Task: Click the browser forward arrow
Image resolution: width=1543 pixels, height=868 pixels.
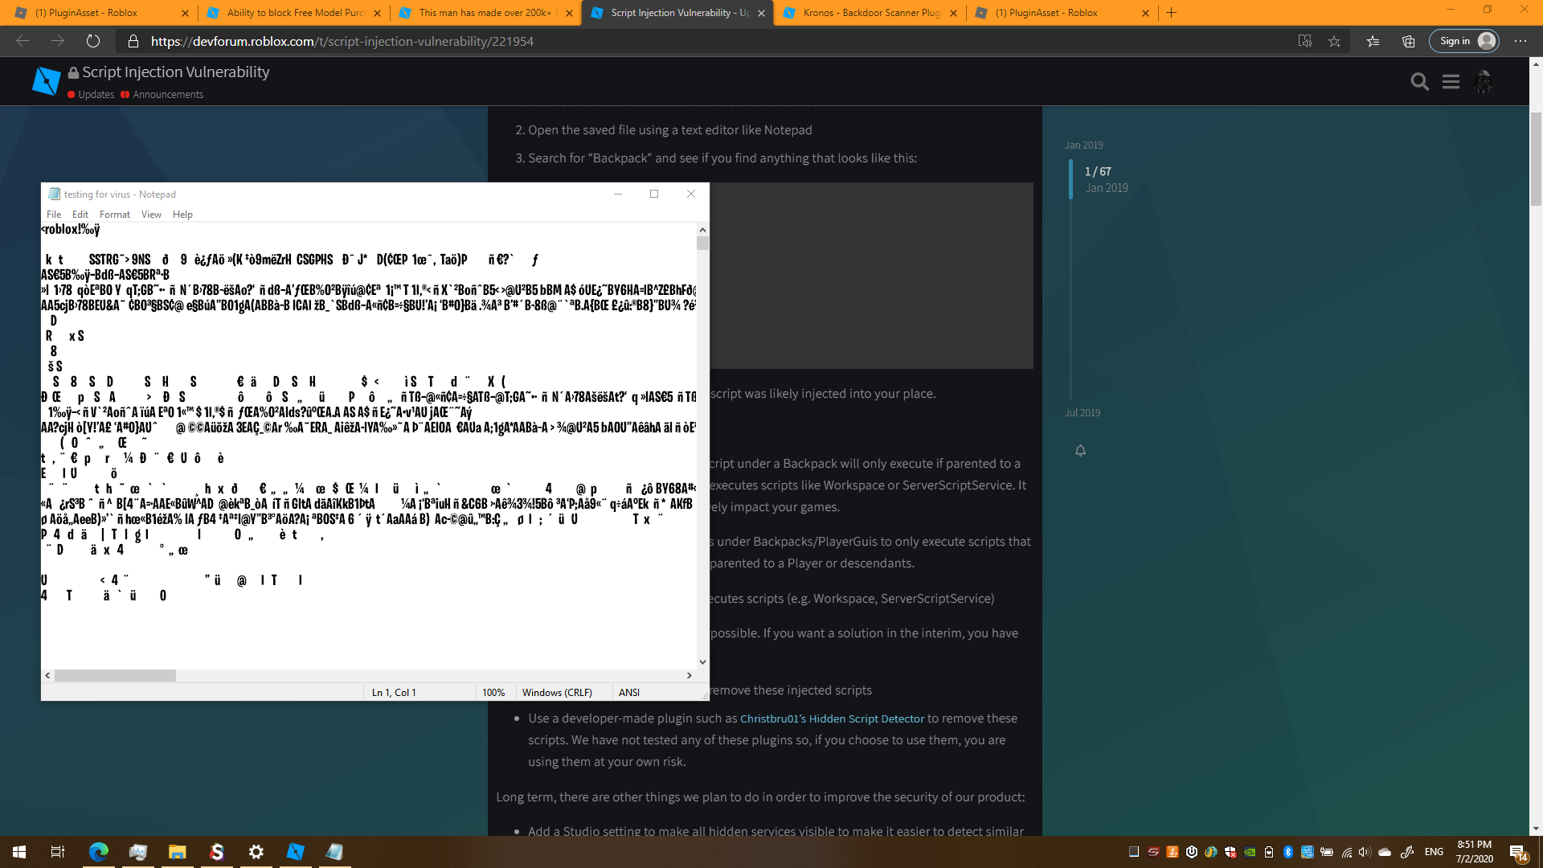Action: [x=58, y=41]
